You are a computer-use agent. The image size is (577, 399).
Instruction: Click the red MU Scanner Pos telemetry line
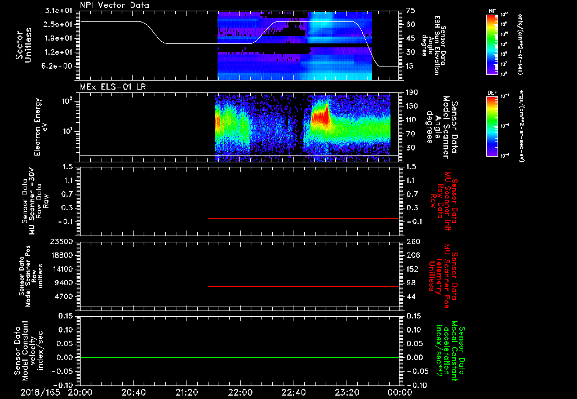click(303, 286)
